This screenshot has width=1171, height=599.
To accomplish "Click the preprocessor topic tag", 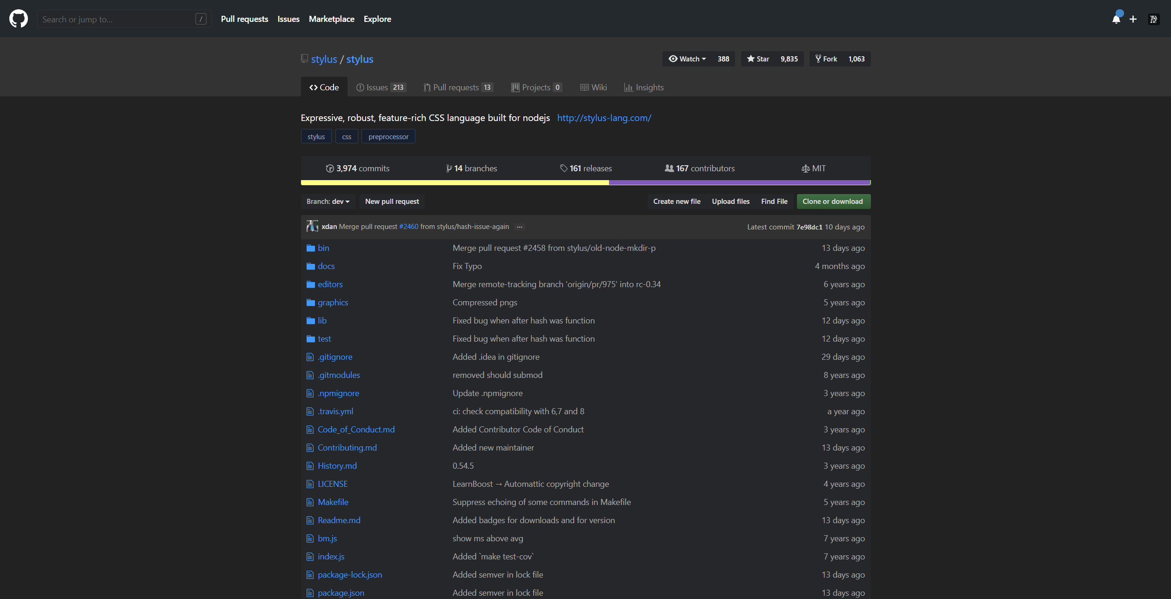I will (388, 136).
